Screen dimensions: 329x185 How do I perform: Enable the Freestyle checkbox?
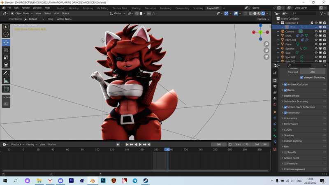coord(285,164)
